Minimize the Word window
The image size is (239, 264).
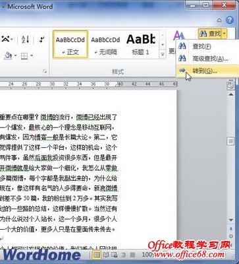[193, 5]
